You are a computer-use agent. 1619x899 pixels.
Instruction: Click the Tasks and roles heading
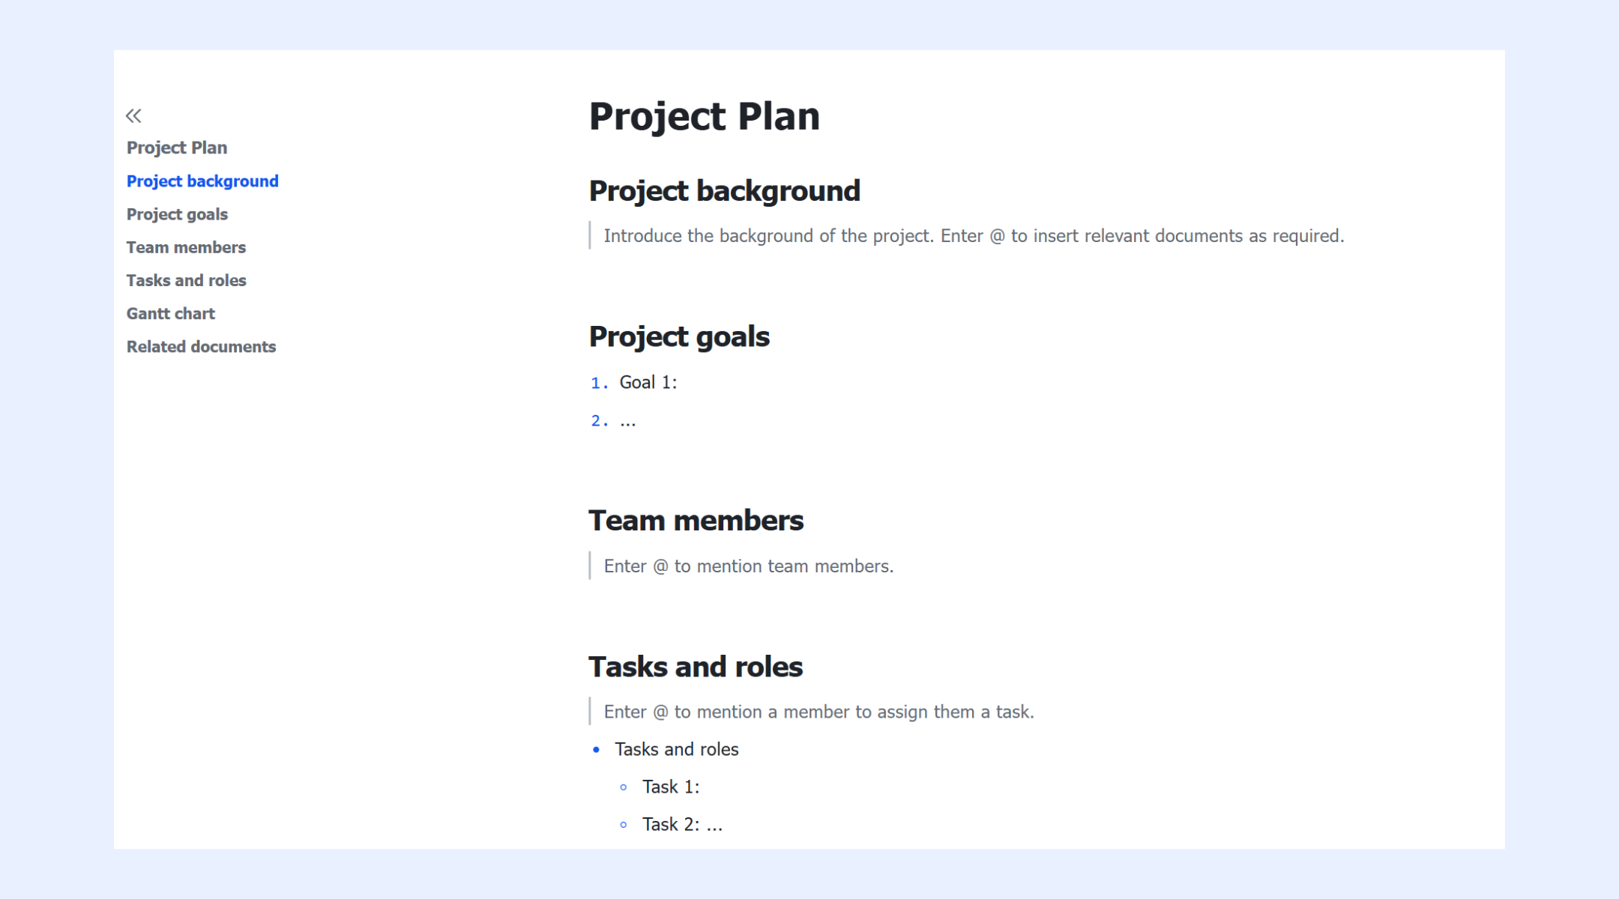pos(696,666)
